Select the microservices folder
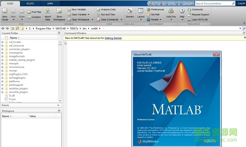The width and height of the screenshot is (246, 147). click(17, 67)
